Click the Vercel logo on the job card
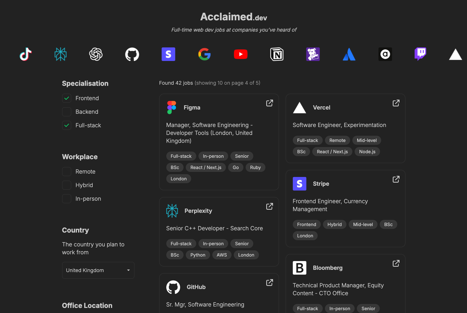The image size is (467, 313). click(300, 108)
